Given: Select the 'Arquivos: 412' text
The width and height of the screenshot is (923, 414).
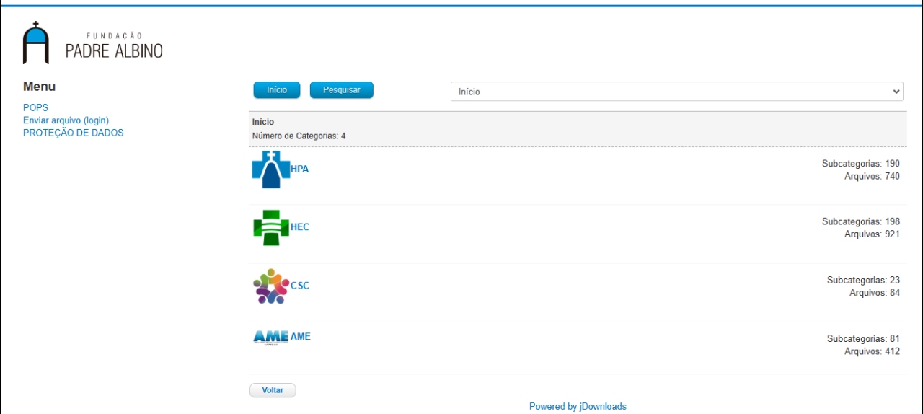Looking at the screenshot, I should tap(872, 351).
